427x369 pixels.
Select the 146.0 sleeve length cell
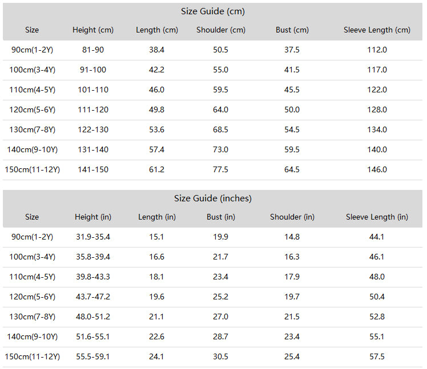pyautogui.click(x=377, y=169)
